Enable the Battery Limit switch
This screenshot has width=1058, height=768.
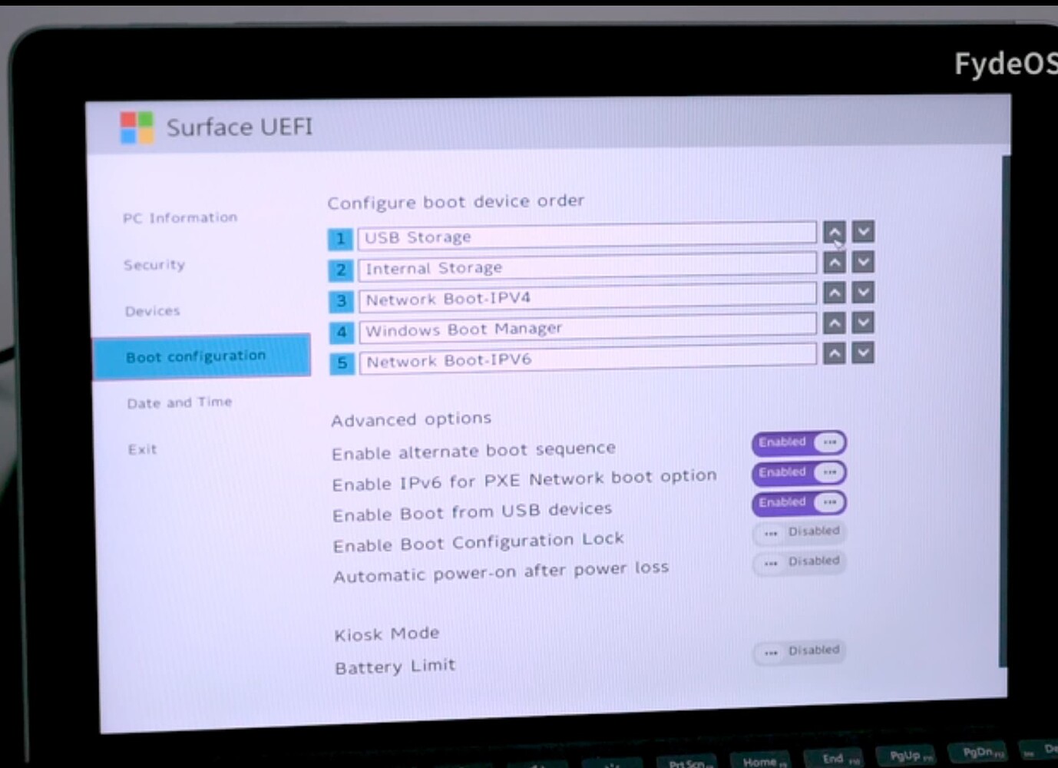point(799,652)
